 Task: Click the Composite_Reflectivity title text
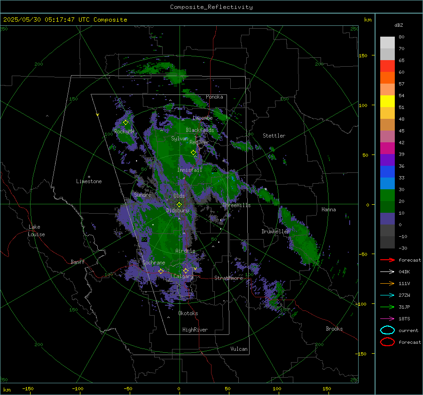pos(211,7)
